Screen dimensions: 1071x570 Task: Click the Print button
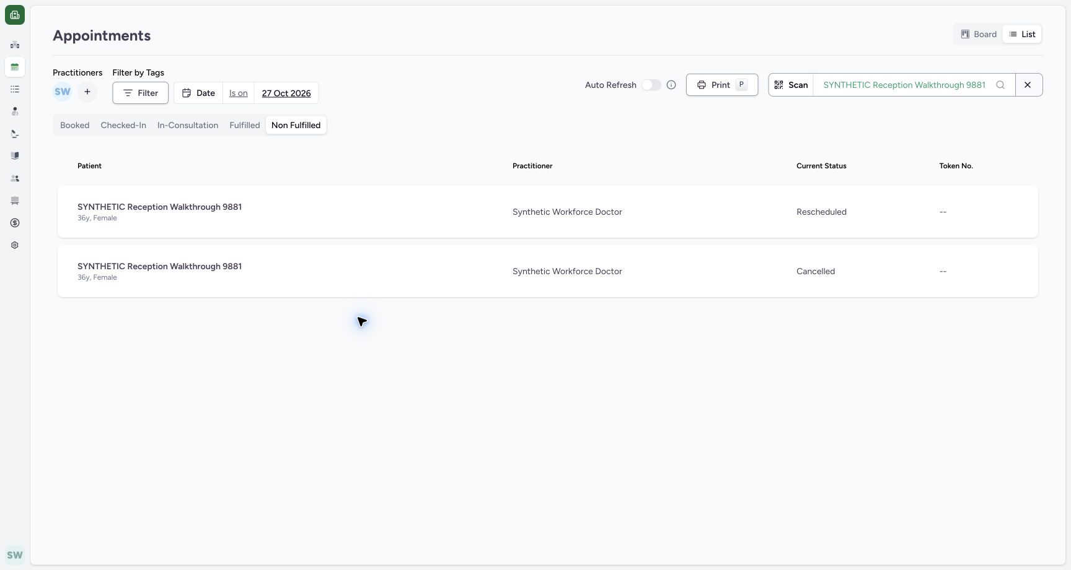(722, 85)
